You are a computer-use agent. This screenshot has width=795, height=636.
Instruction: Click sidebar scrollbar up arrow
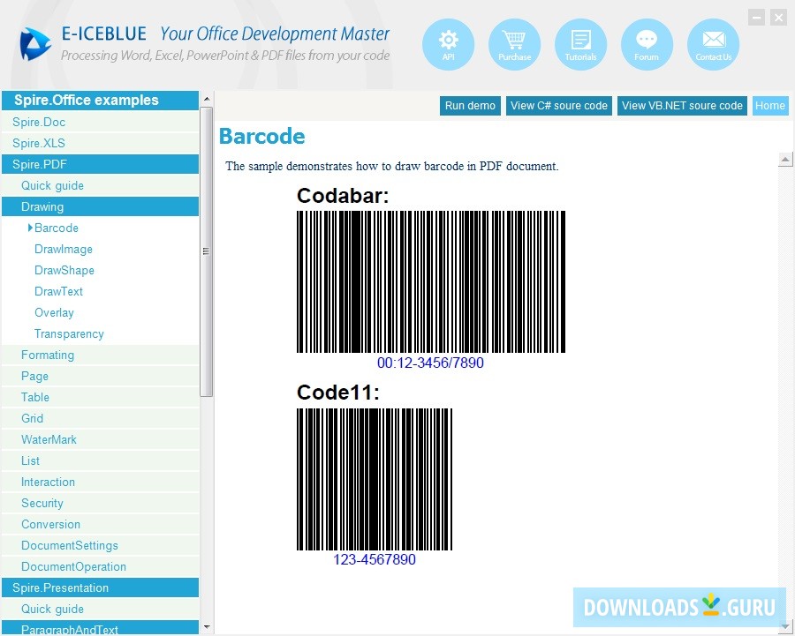tap(207, 98)
